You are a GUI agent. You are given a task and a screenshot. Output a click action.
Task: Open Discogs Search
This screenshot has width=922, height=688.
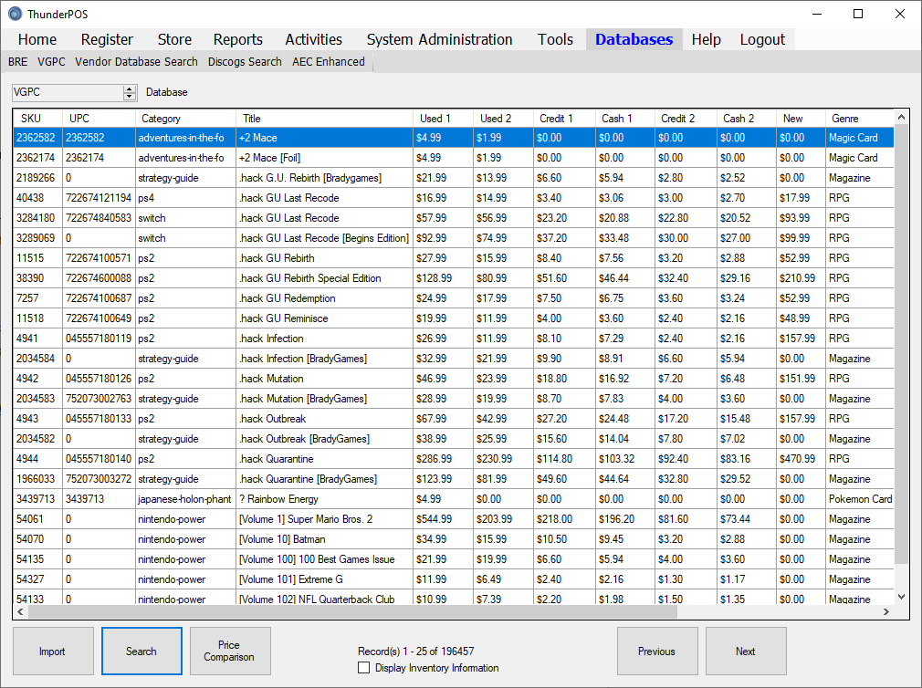tap(245, 62)
